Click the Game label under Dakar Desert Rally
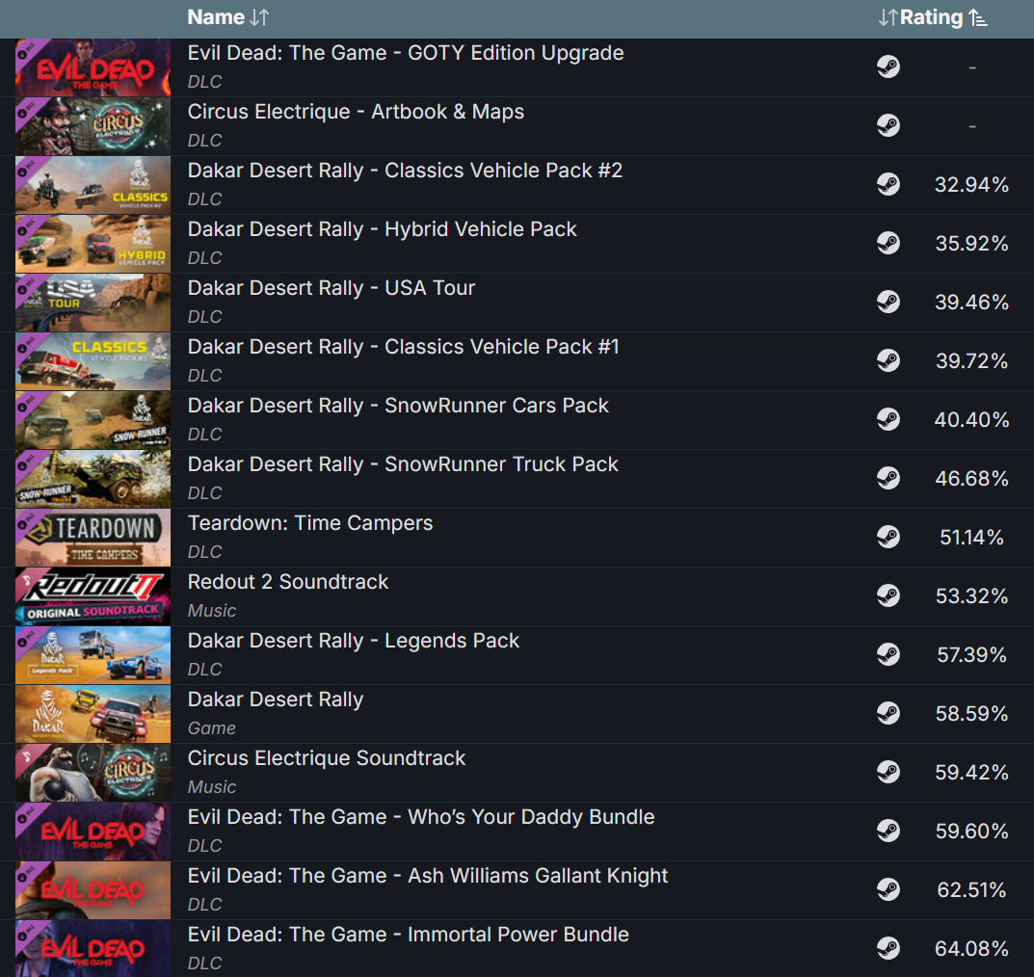The height and width of the screenshot is (977, 1034). tap(212, 728)
